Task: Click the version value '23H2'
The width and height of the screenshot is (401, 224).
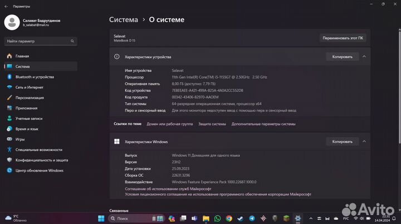Action: click(176, 162)
